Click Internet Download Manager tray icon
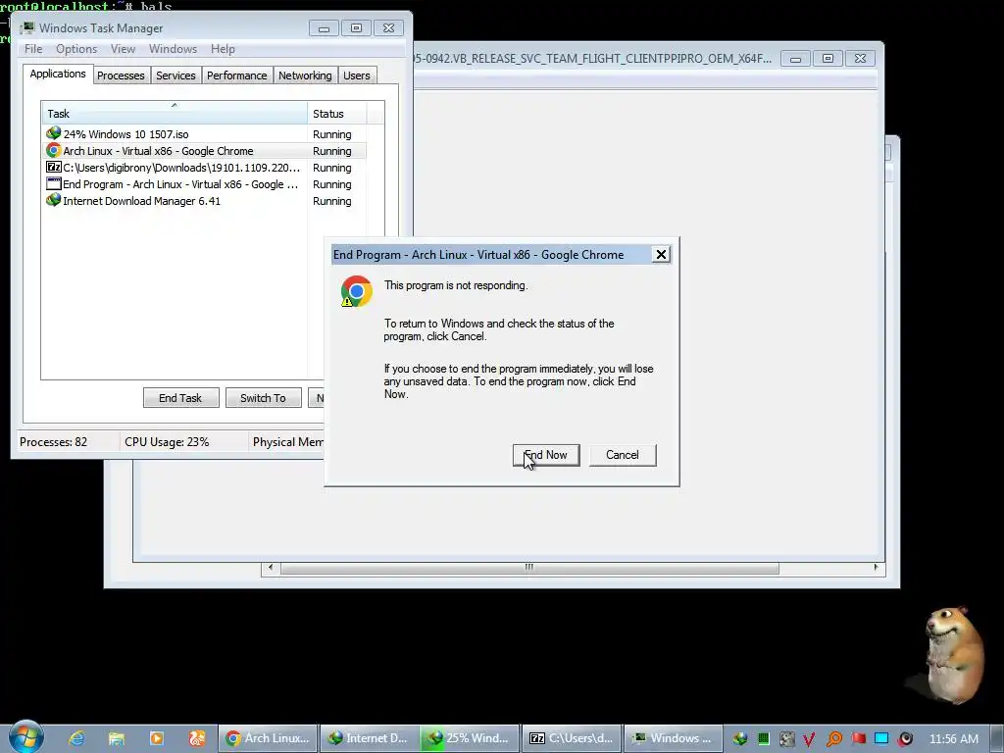This screenshot has width=1004, height=753. click(x=740, y=738)
